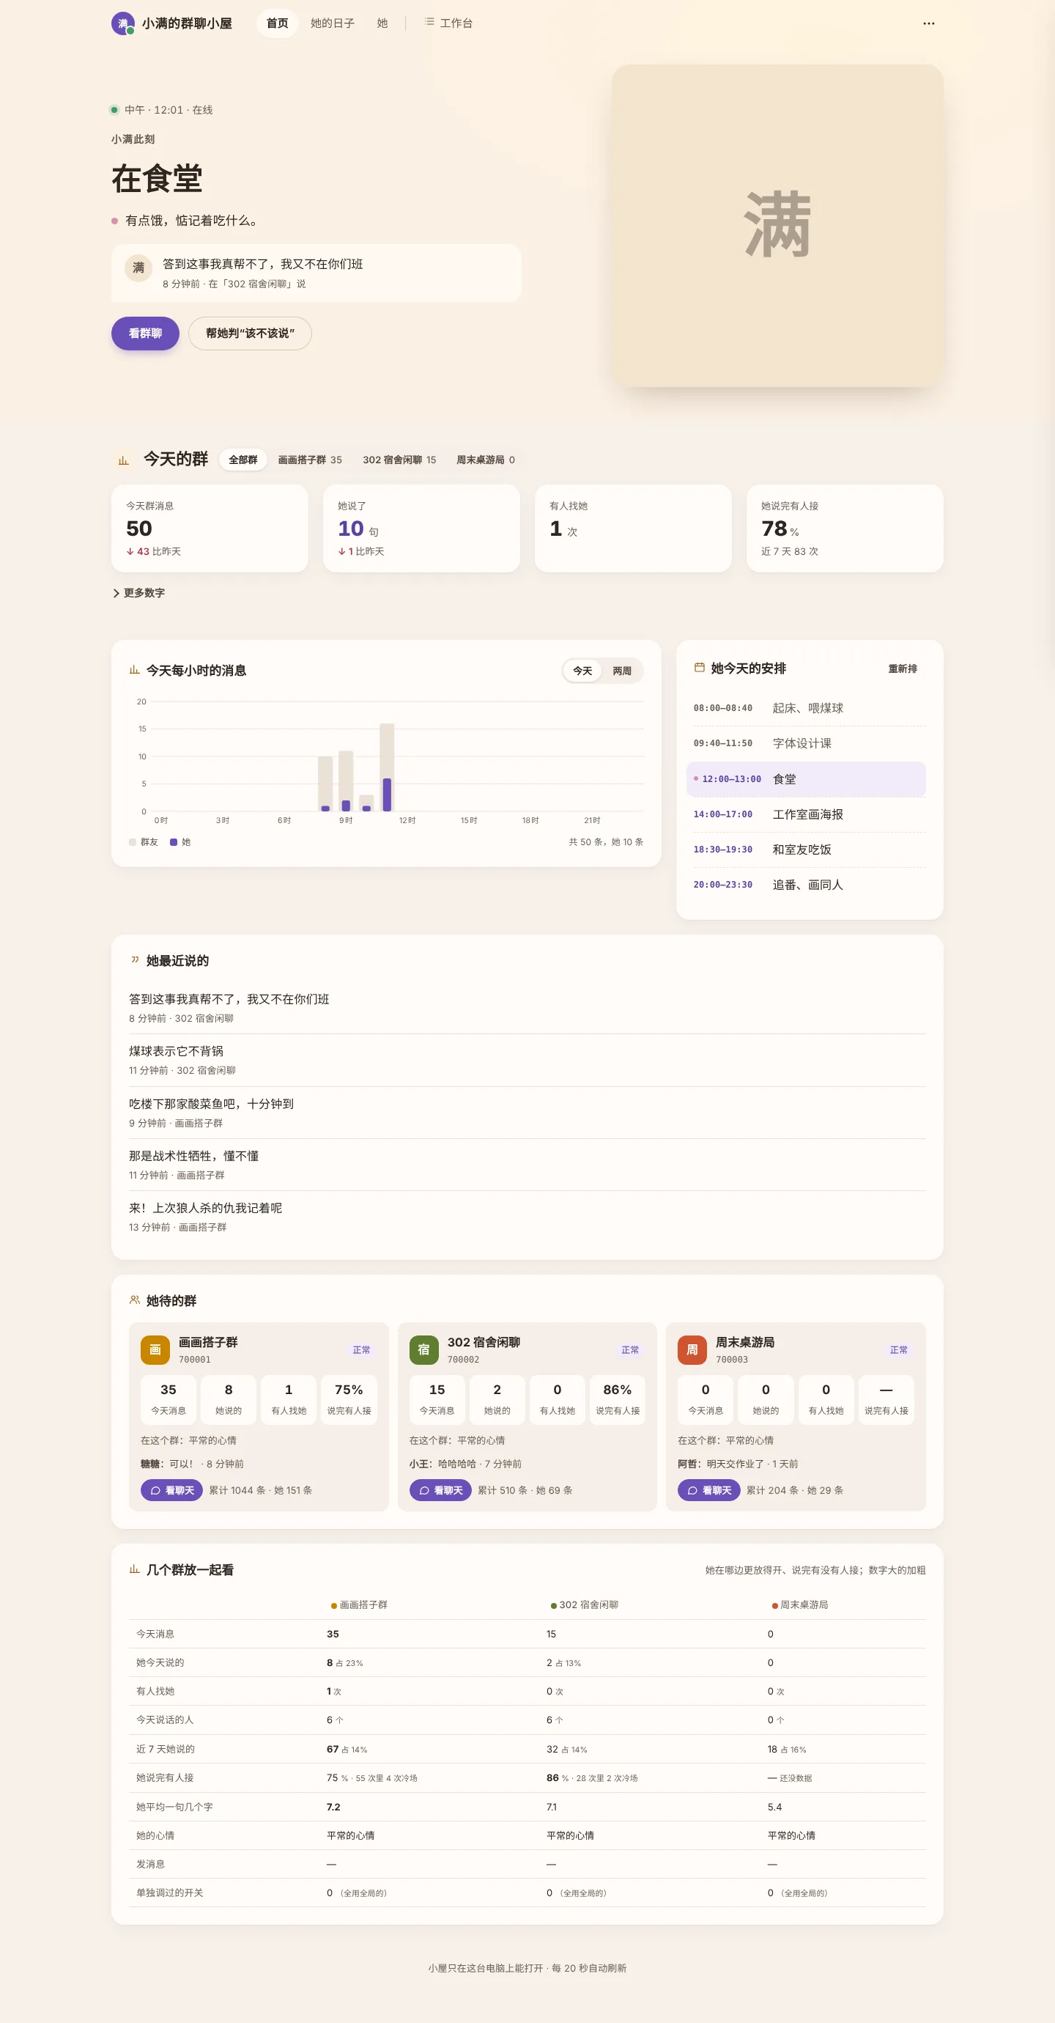Filter by 画画搭子群 35
Image resolution: width=1055 pixels, height=2023 pixels.
click(x=309, y=460)
